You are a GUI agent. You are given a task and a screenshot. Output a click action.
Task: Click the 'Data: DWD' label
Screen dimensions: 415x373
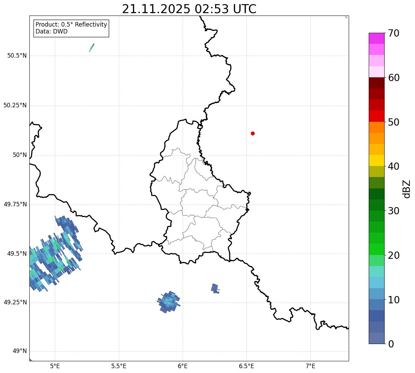coord(51,31)
